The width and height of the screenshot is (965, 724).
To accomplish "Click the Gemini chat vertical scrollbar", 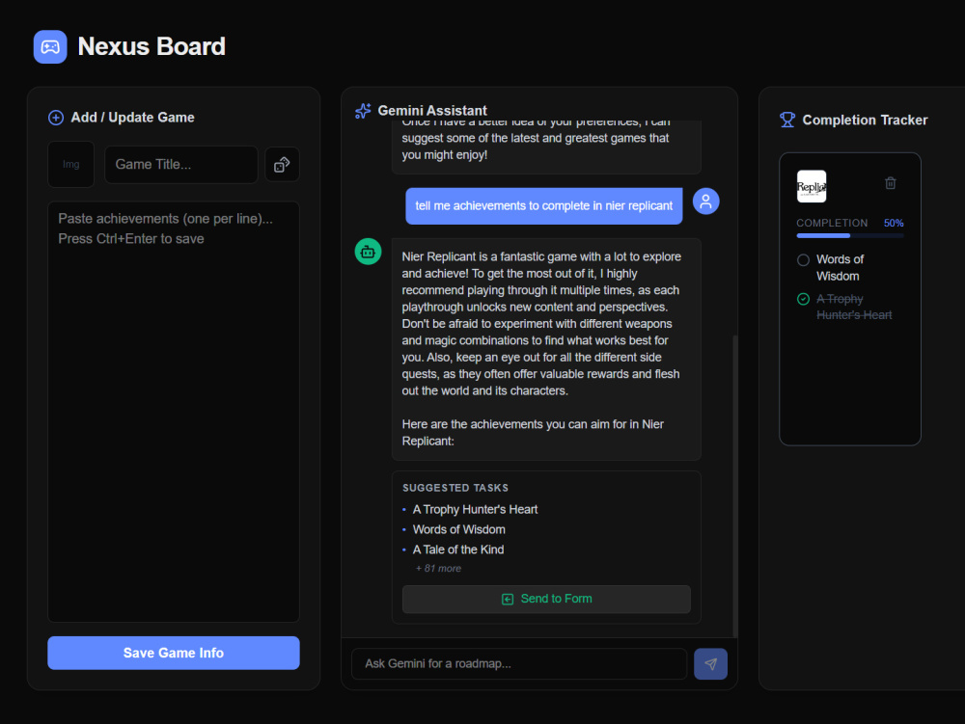I will click(x=734, y=486).
